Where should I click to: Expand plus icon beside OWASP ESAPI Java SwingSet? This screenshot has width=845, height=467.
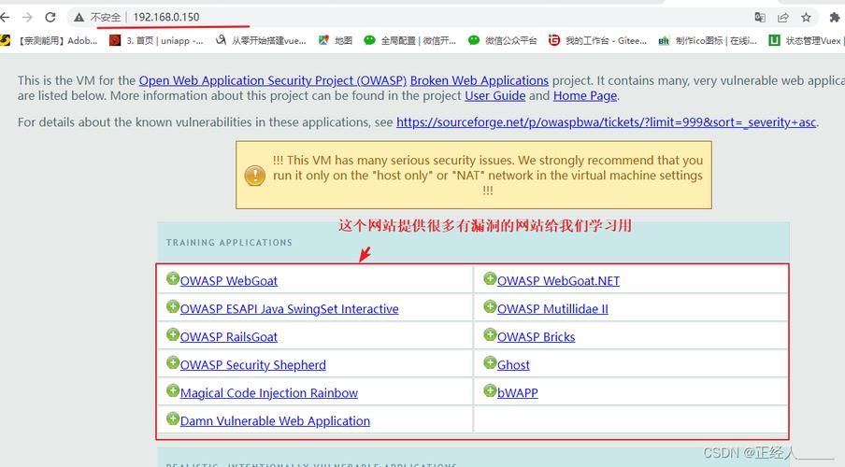(172, 306)
